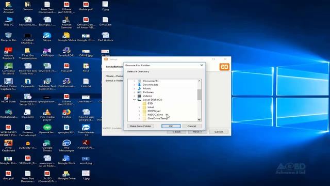Select Music in the folder tree
Screen dimensions: 330x186
pyautogui.click(x=146, y=88)
